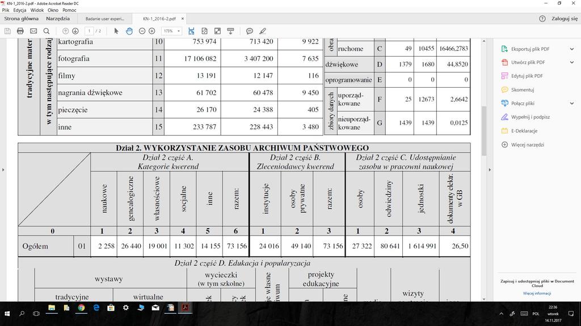Open the Widok menu

click(x=37, y=10)
